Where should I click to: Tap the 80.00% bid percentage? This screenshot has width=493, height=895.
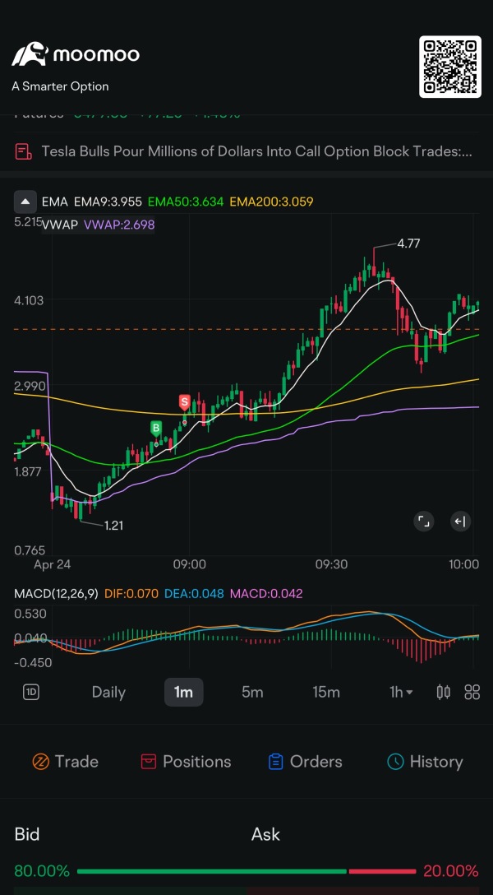coord(42,872)
